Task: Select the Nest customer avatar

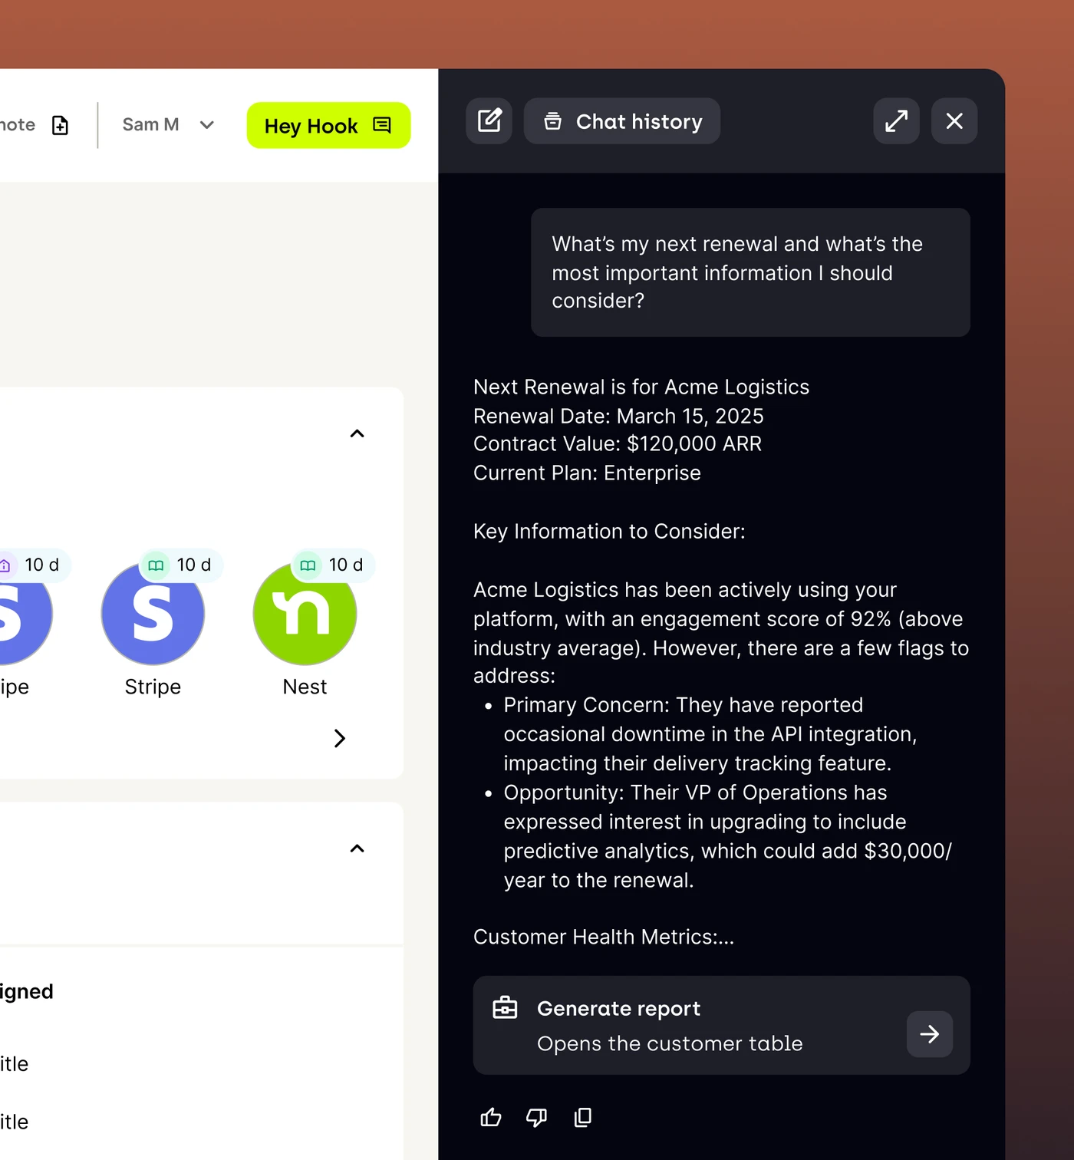Action: pos(305,614)
